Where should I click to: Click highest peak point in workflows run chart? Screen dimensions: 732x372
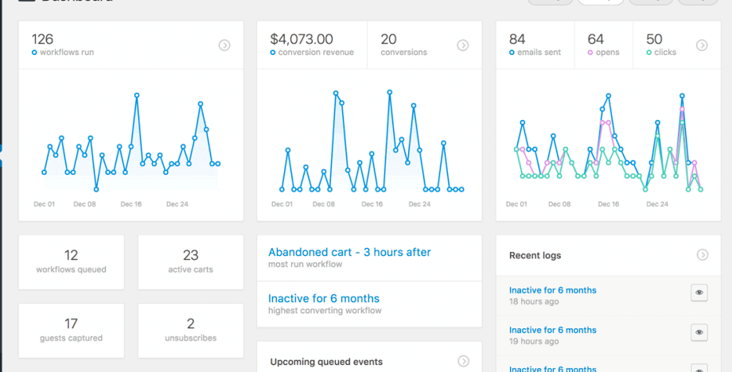[x=137, y=95]
